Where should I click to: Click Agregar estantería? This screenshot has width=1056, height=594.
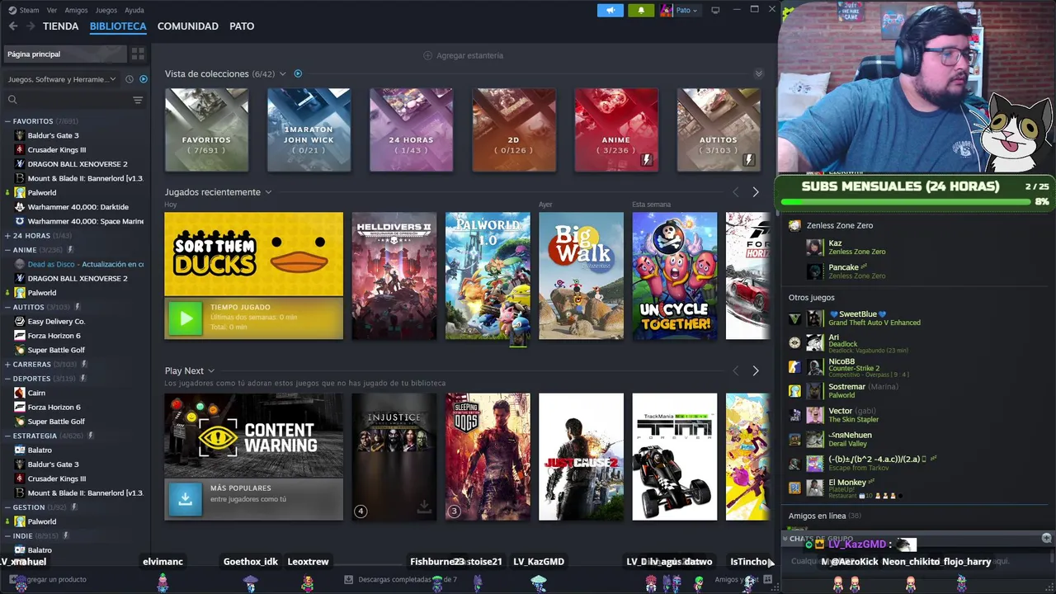pyautogui.click(x=463, y=55)
